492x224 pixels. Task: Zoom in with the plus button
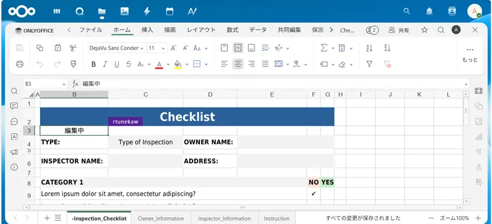[478, 218]
